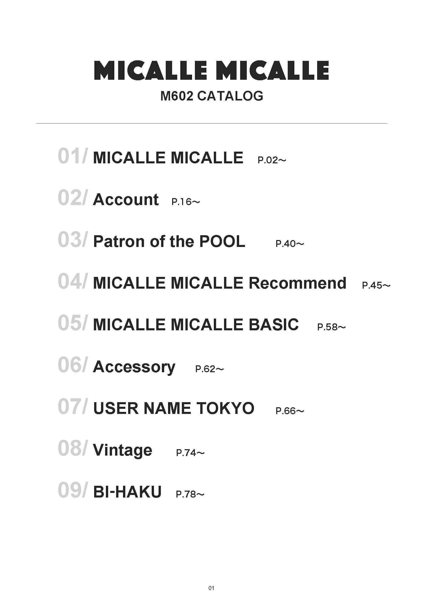The width and height of the screenshot is (423, 598).
Task: Click the Vintage section title
Action: point(123,450)
